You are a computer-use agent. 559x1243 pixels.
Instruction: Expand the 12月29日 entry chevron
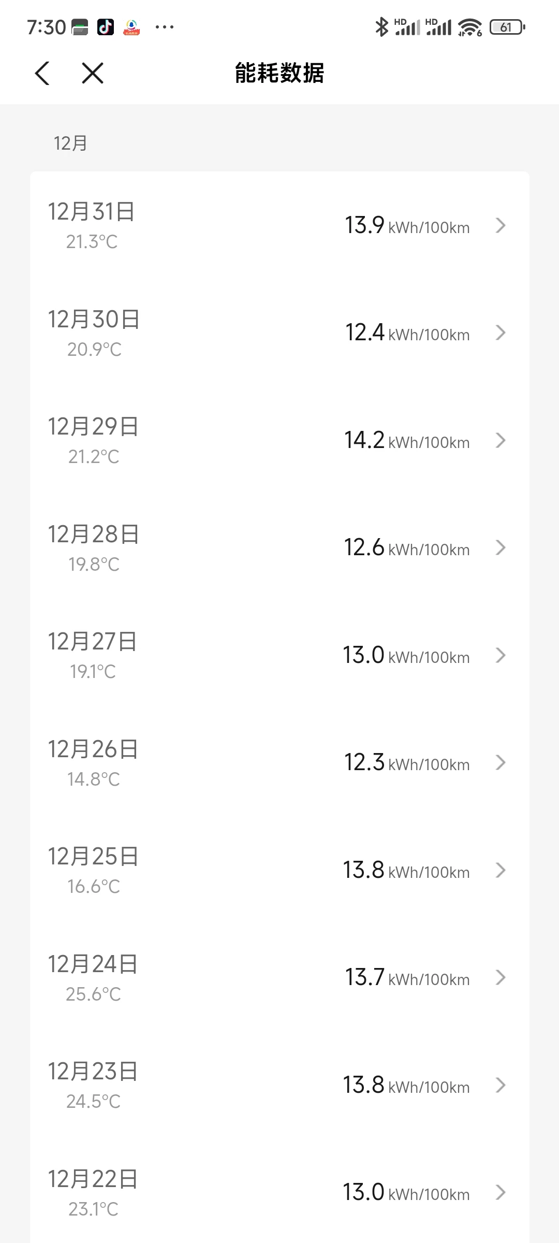(500, 440)
